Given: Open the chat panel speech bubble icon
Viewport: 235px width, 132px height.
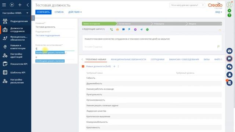Looking at the screenshot, I should (x=229, y=59).
